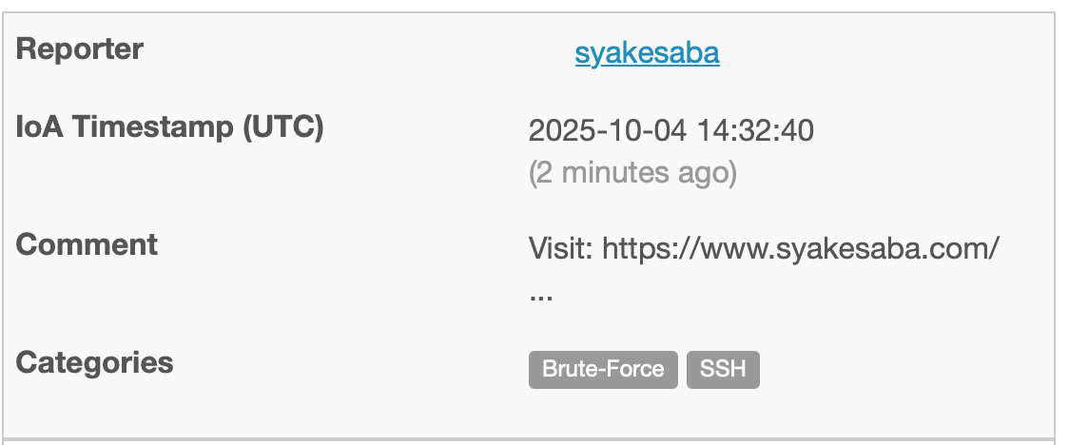The height and width of the screenshot is (445, 1069).
Task: Click the https://www.syakesaba.com/ URL text
Action: 801,250
